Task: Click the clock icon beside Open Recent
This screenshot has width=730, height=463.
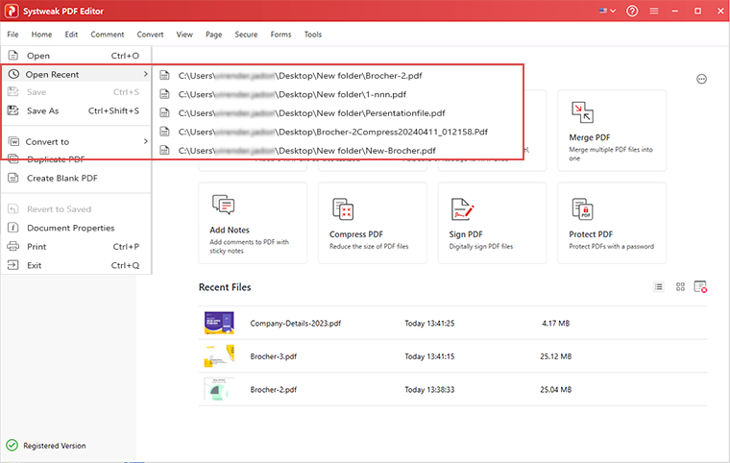Action: (x=13, y=74)
